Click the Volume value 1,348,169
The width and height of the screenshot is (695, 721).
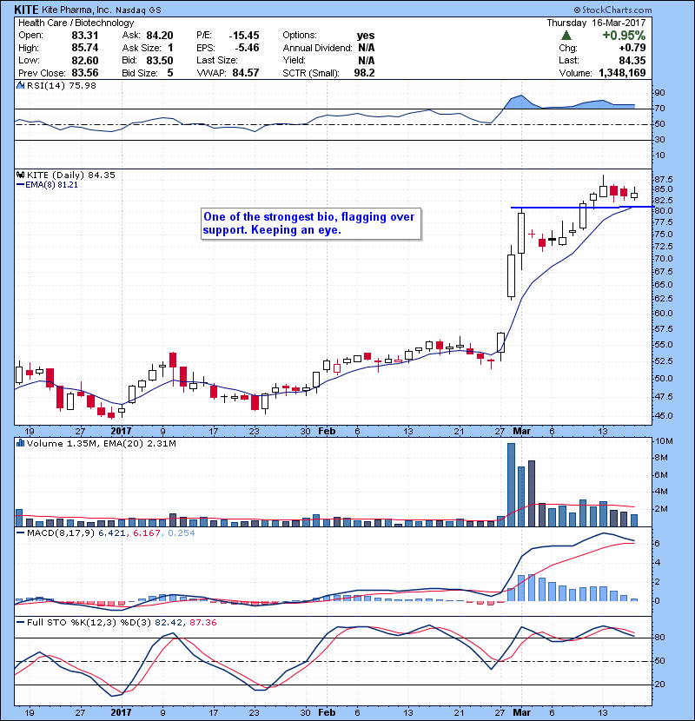tap(622, 73)
